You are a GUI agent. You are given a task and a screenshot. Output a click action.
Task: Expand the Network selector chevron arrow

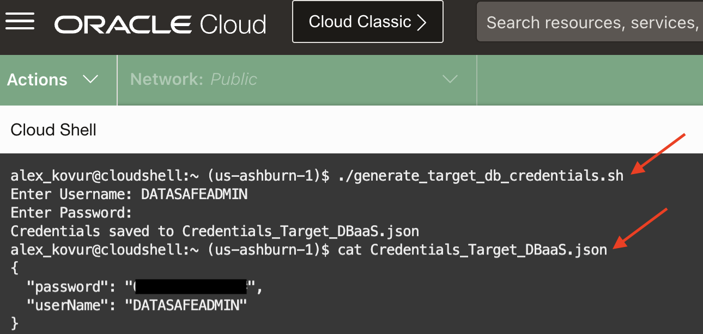450,79
